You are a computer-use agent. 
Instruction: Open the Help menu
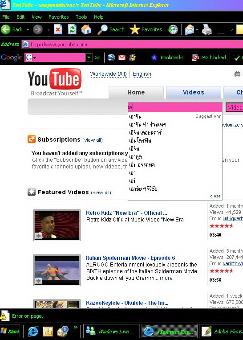click(98, 17)
